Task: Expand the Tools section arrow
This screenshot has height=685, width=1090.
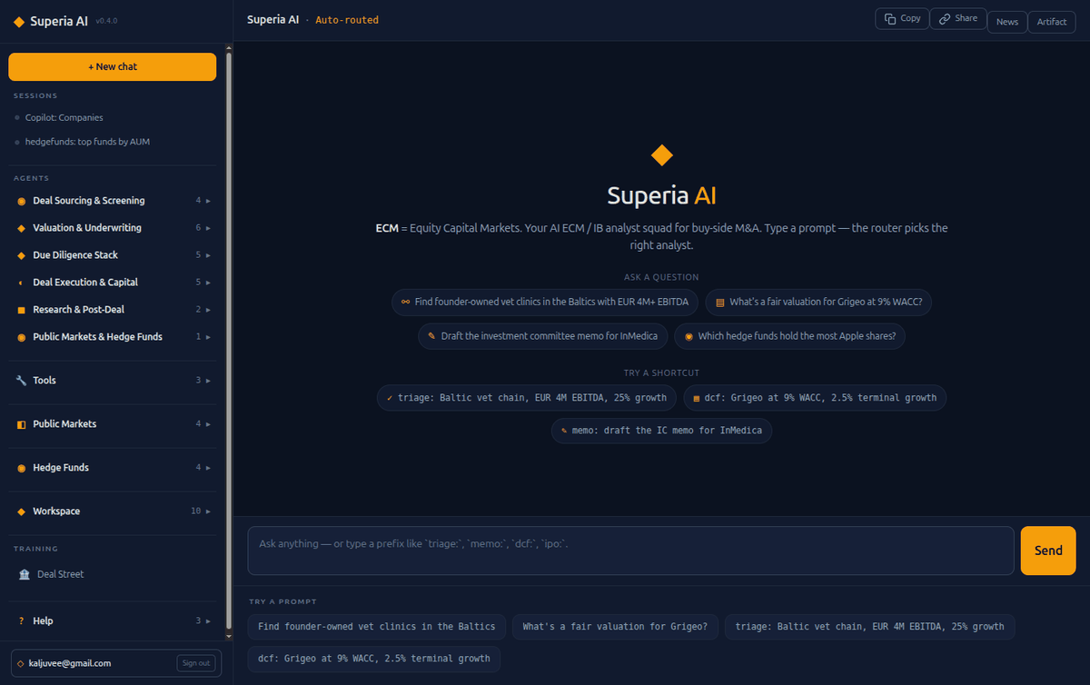Action: pos(208,381)
